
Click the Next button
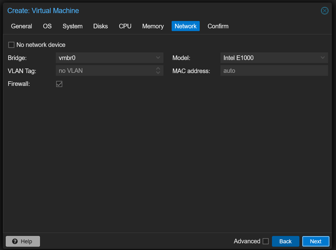[316, 241]
